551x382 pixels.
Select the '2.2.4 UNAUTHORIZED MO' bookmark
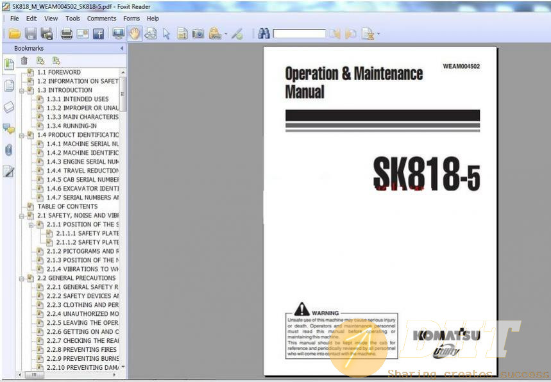point(83,314)
